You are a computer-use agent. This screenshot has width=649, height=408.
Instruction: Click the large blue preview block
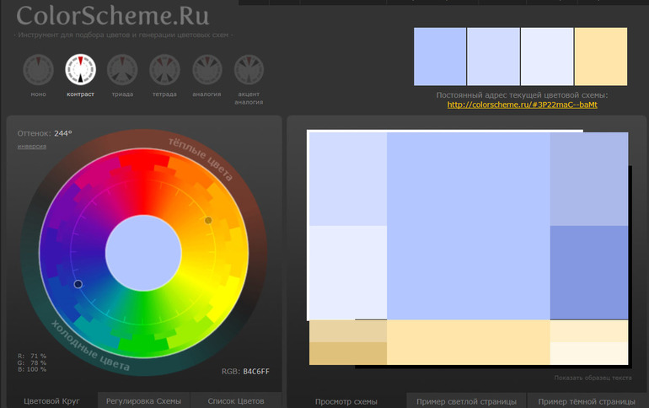click(x=468, y=226)
